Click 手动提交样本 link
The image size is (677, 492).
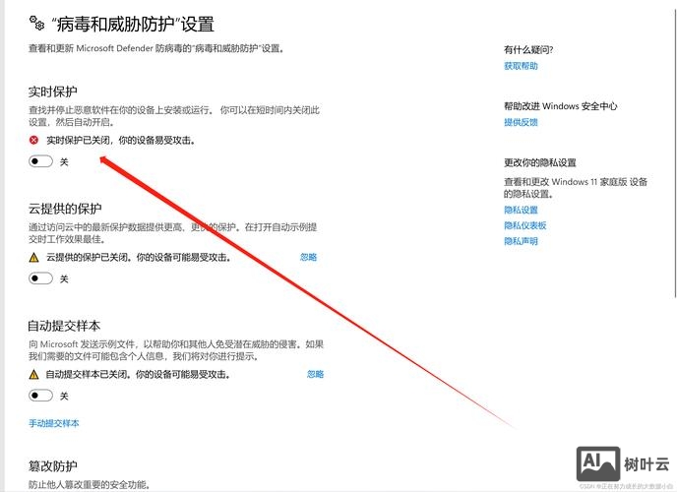54,423
